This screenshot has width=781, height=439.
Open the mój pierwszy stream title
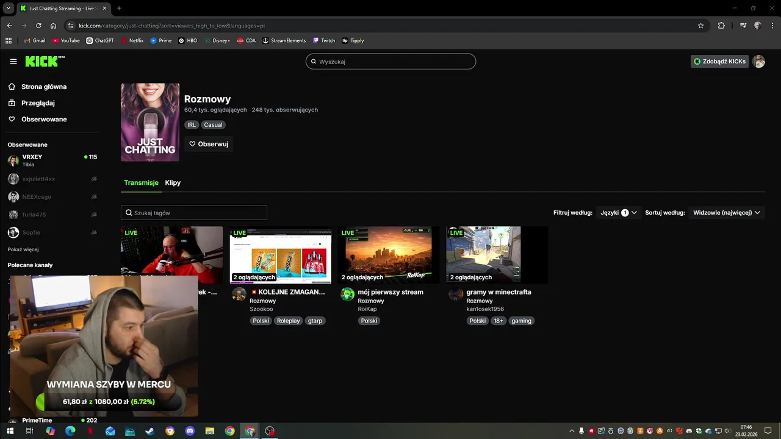pyautogui.click(x=390, y=292)
